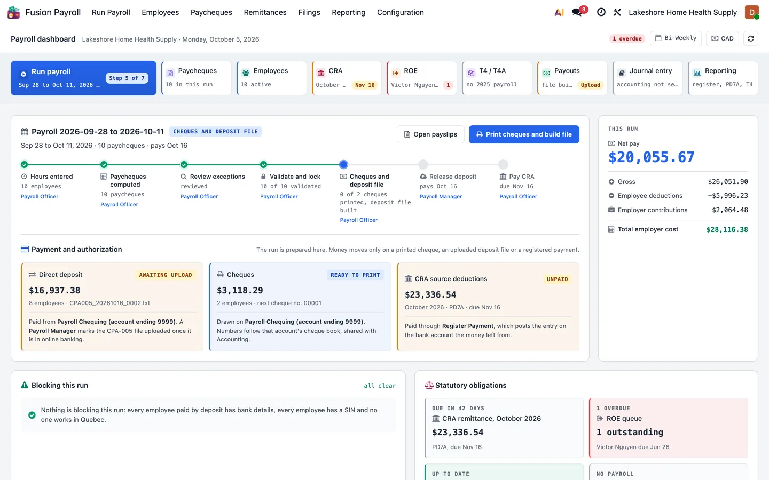This screenshot has width=769, height=480.
Task: Select the T4 / T4A tile
Action: [497, 78]
